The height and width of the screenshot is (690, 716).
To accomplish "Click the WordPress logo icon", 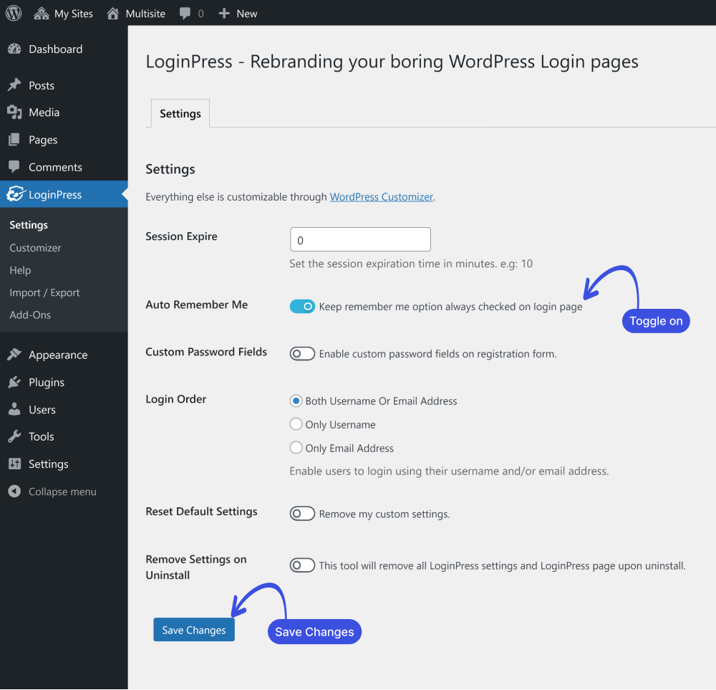I will [14, 13].
